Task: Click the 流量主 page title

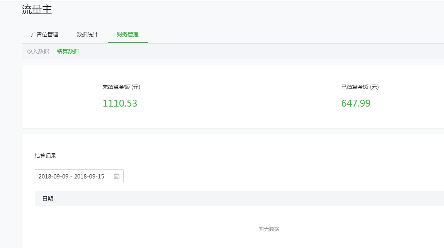Action: 37,10
